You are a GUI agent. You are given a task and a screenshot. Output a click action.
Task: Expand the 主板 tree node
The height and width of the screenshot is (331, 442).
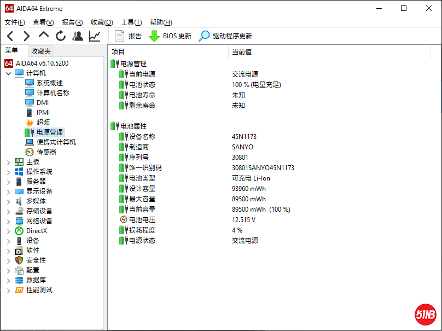pos(9,161)
